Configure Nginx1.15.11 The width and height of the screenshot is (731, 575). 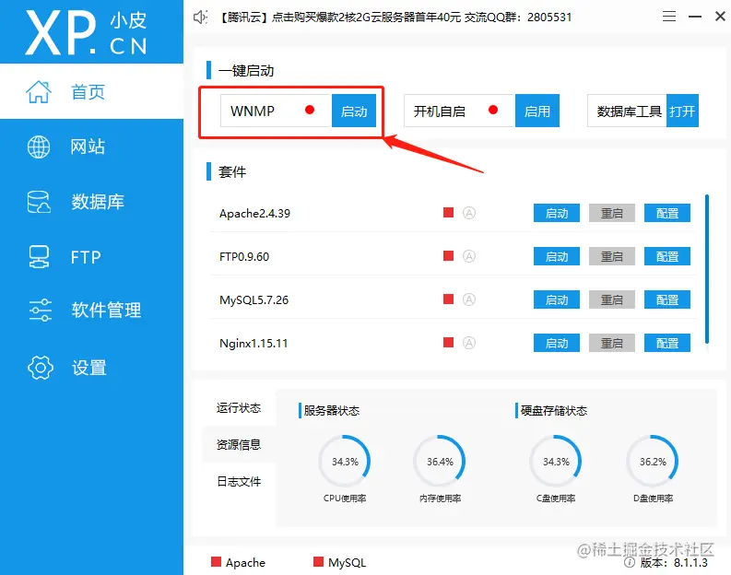(667, 343)
